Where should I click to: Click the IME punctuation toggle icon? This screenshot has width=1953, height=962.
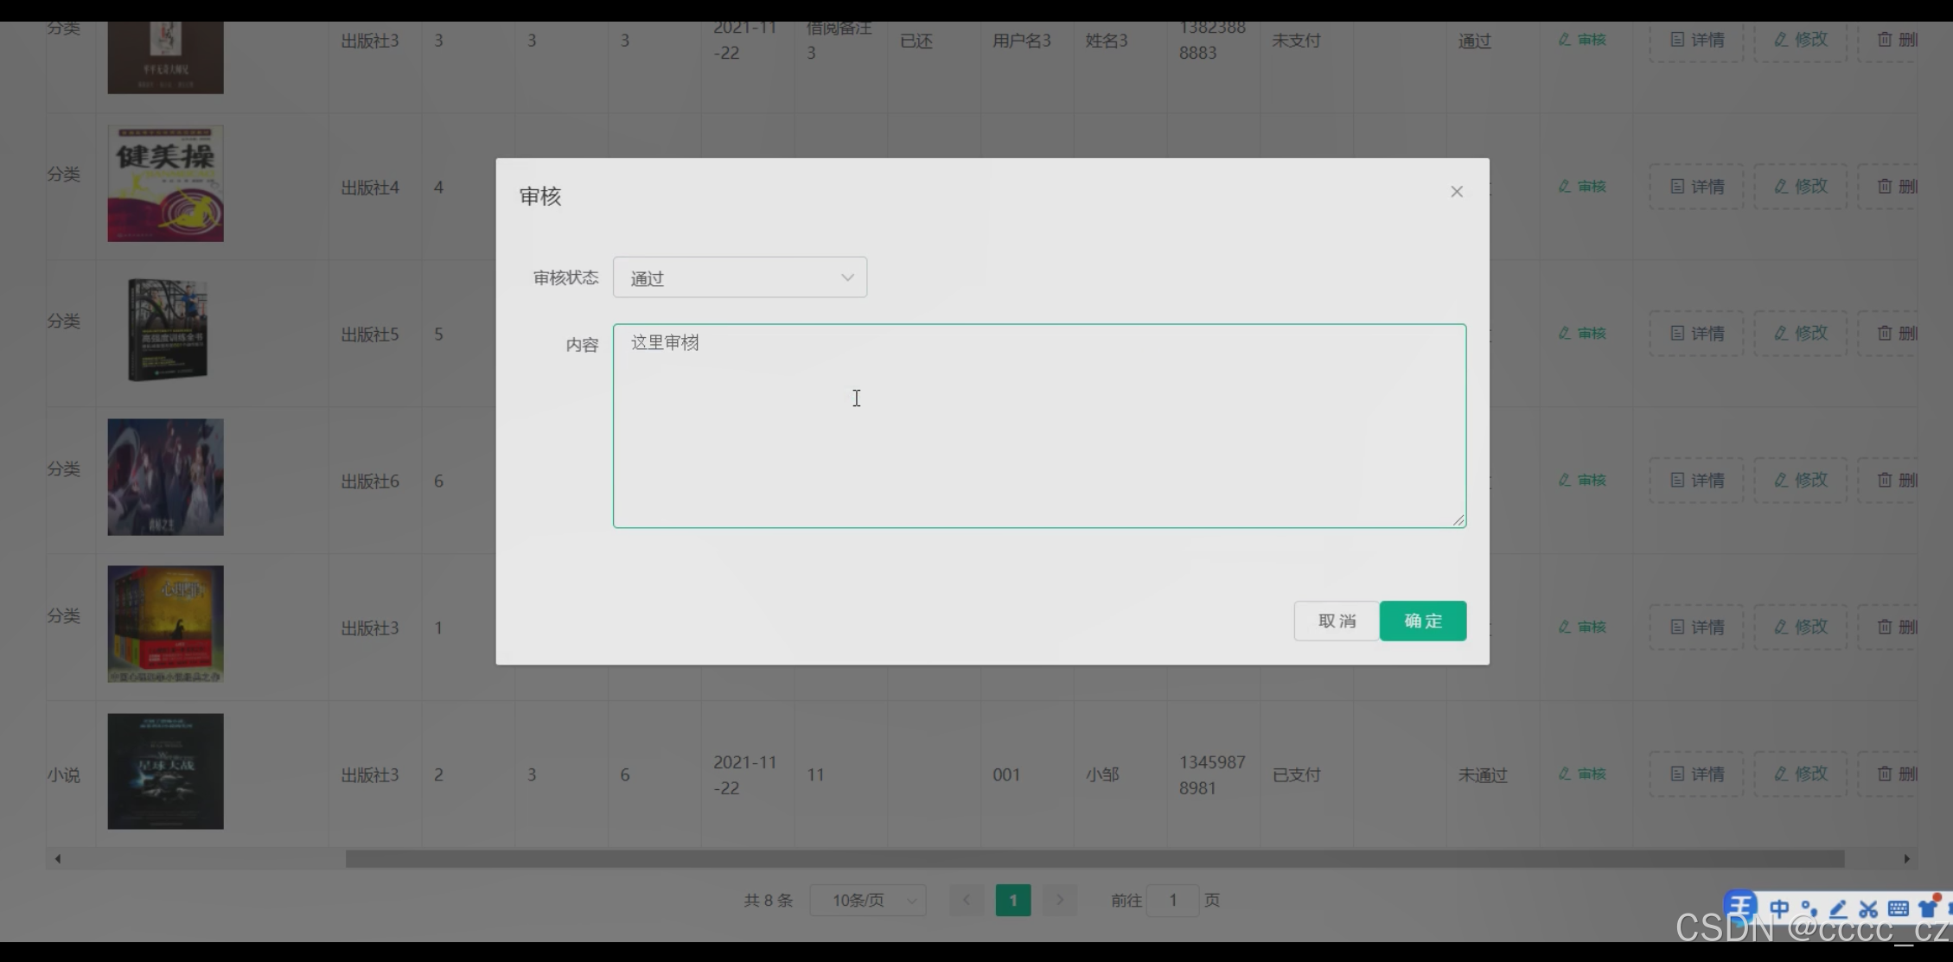pyautogui.click(x=1809, y=908)
